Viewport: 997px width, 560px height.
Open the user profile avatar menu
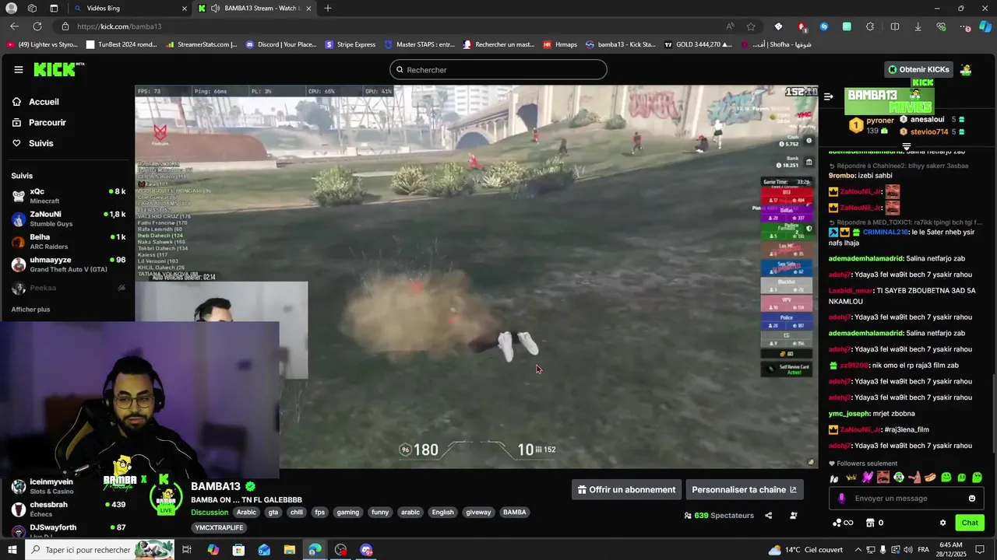(966, 69)
